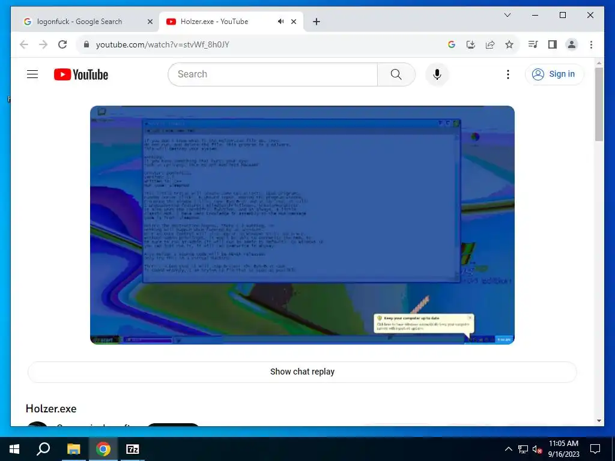The height and width of the screenshot is (461, 615).
Task: Close the Holzer.exe YouTube tab
Action: (294, 22)
